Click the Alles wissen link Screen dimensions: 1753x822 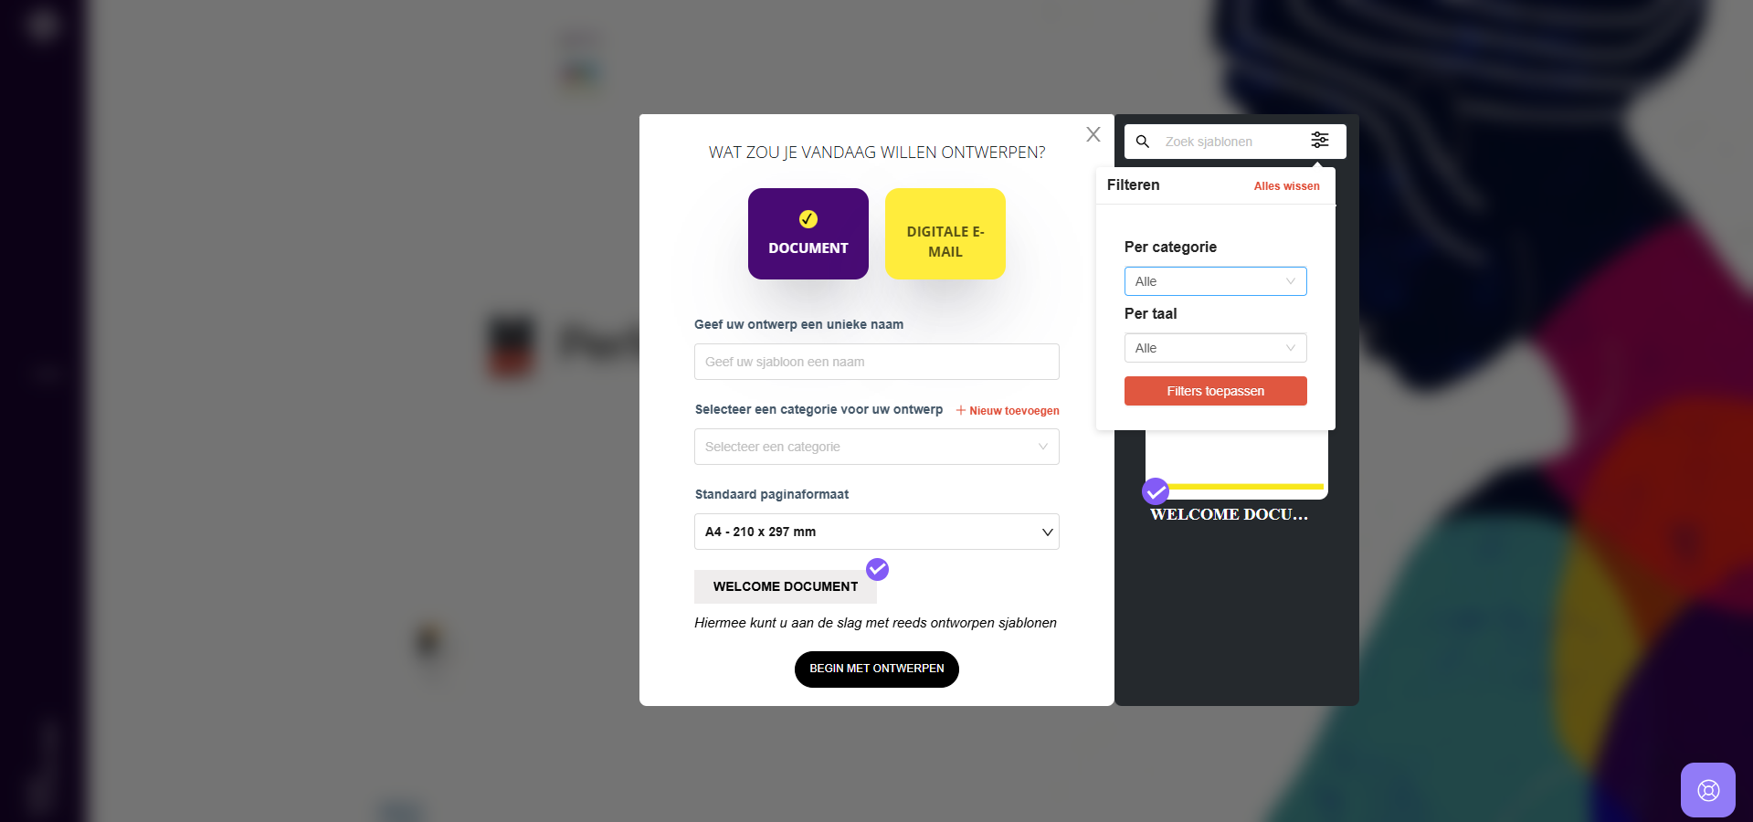point(1286,186)
